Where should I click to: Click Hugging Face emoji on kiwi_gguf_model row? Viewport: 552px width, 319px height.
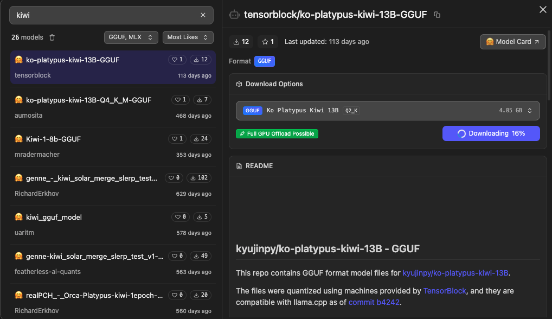coord(18,217)
